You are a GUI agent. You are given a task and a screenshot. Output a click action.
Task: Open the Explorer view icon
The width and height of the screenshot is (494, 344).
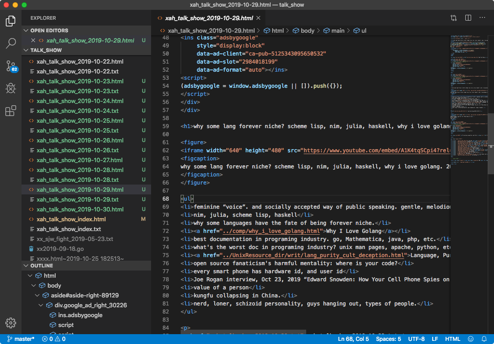click(11, 21)
